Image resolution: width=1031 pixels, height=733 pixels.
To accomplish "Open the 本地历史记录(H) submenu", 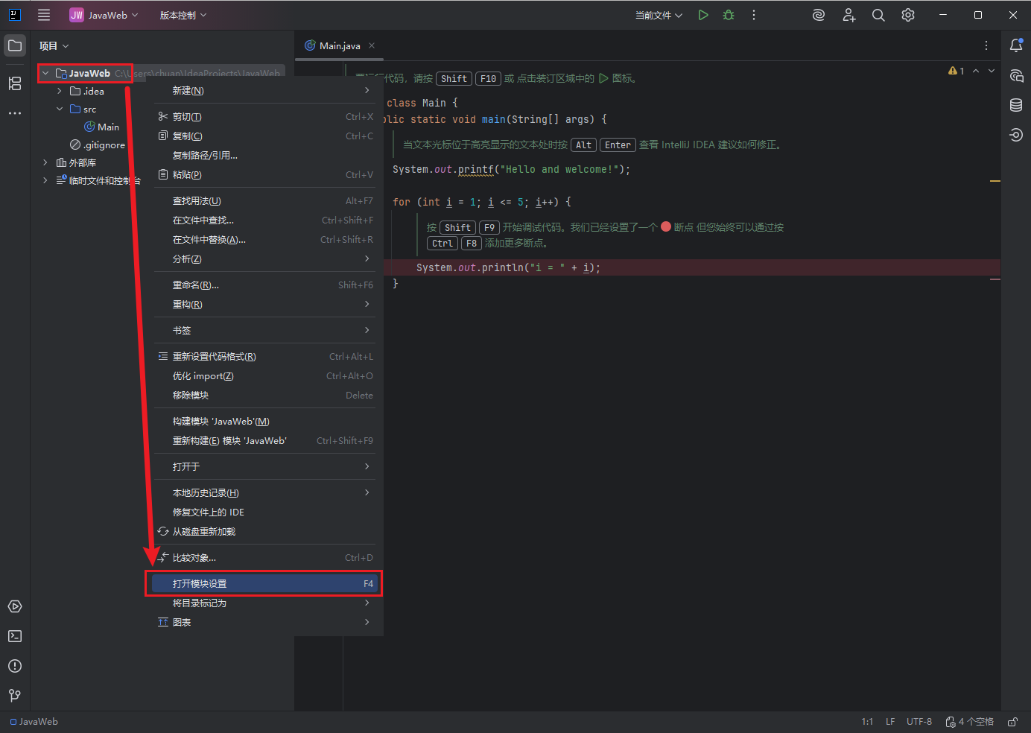I will 264,493.
